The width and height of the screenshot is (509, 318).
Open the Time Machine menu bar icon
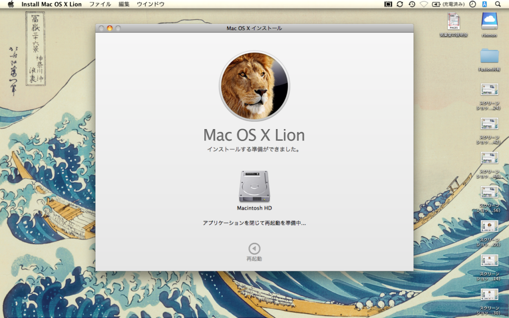412,4
